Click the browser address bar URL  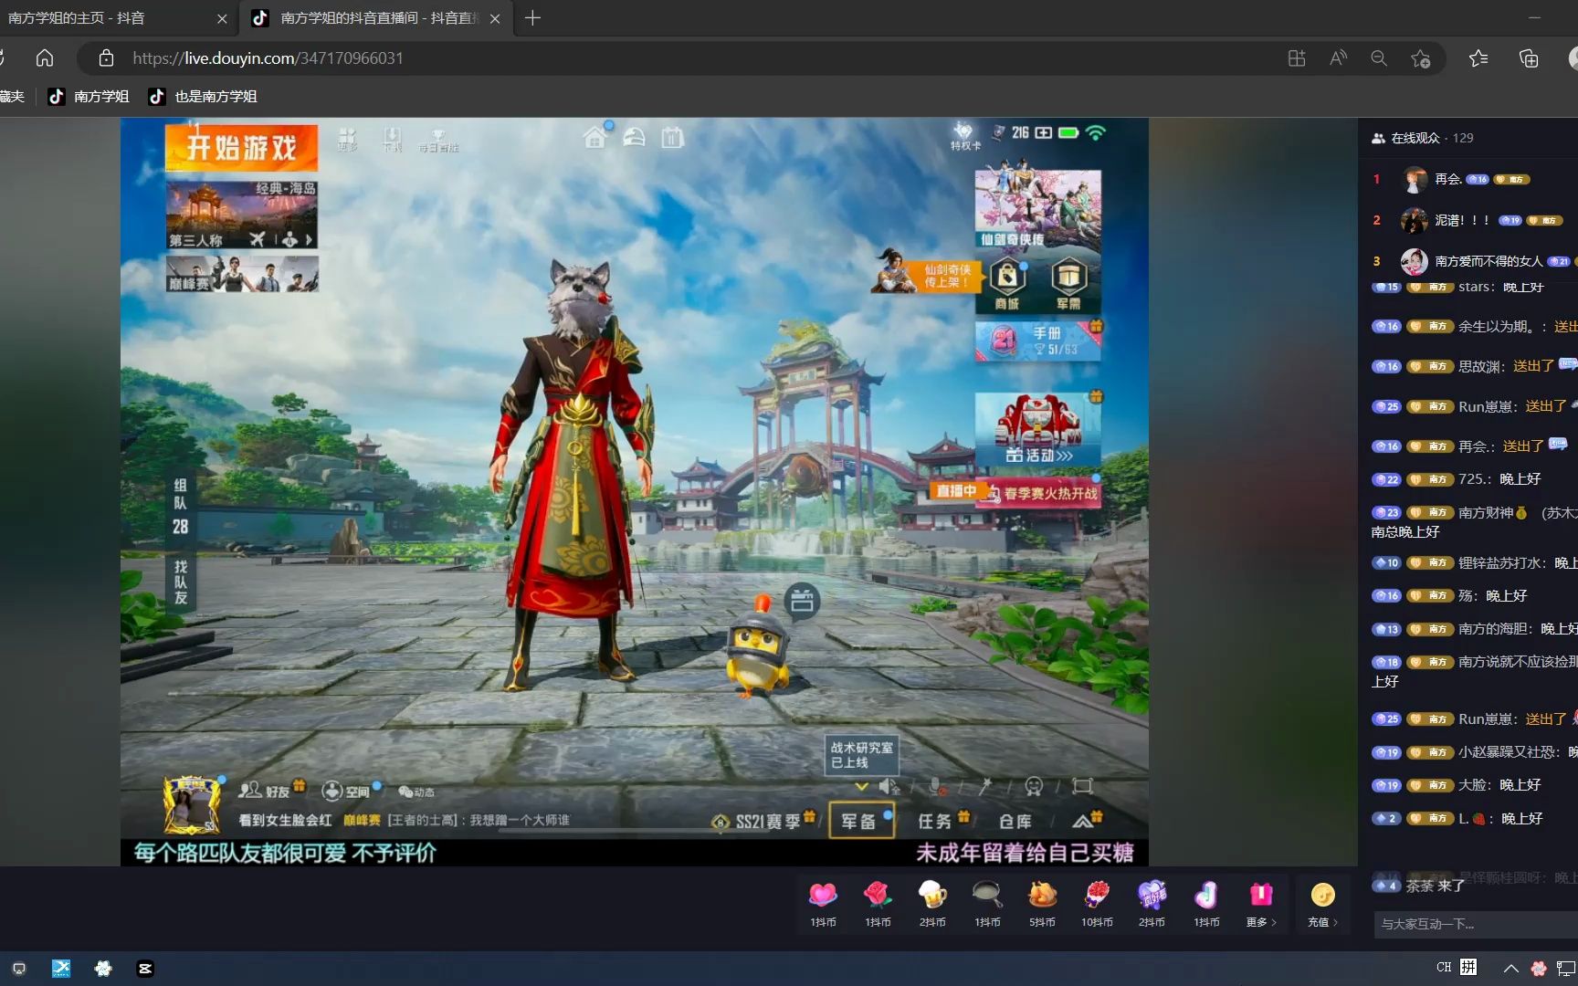pyautogui.click(x=268, y=58)
